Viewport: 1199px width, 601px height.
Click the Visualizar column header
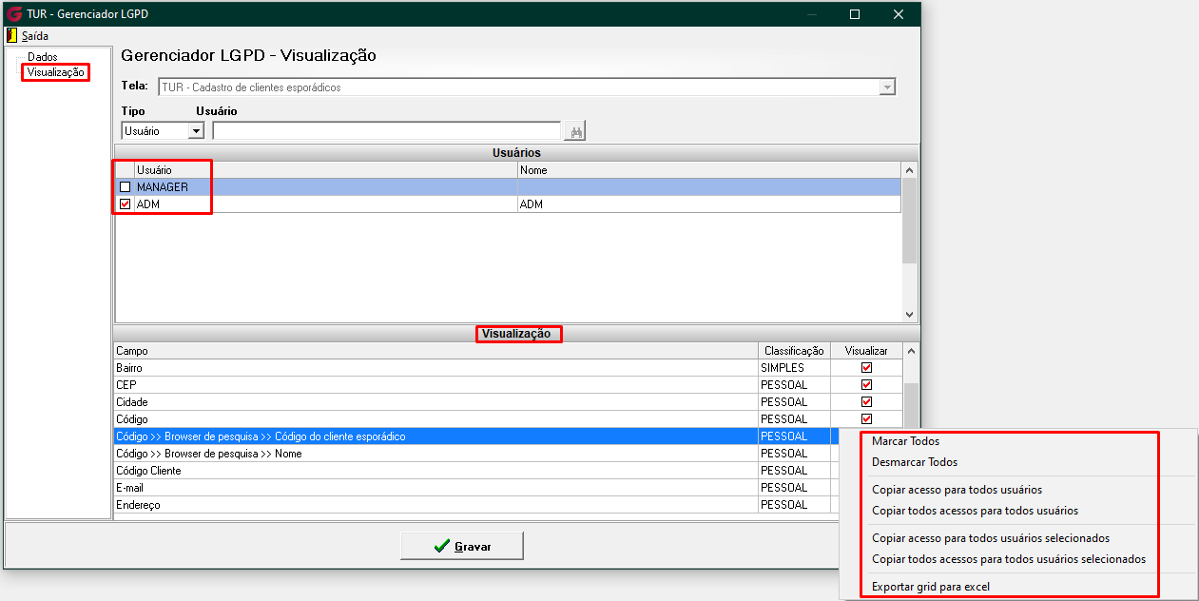point(866,351)
